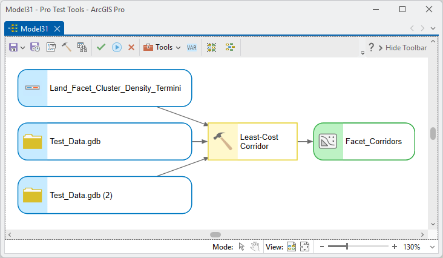
Task: Click the scroll right arrow
Action: 422,234
